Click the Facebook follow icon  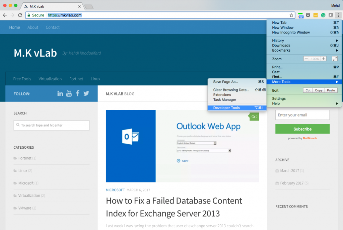click(x=78, y=93)
